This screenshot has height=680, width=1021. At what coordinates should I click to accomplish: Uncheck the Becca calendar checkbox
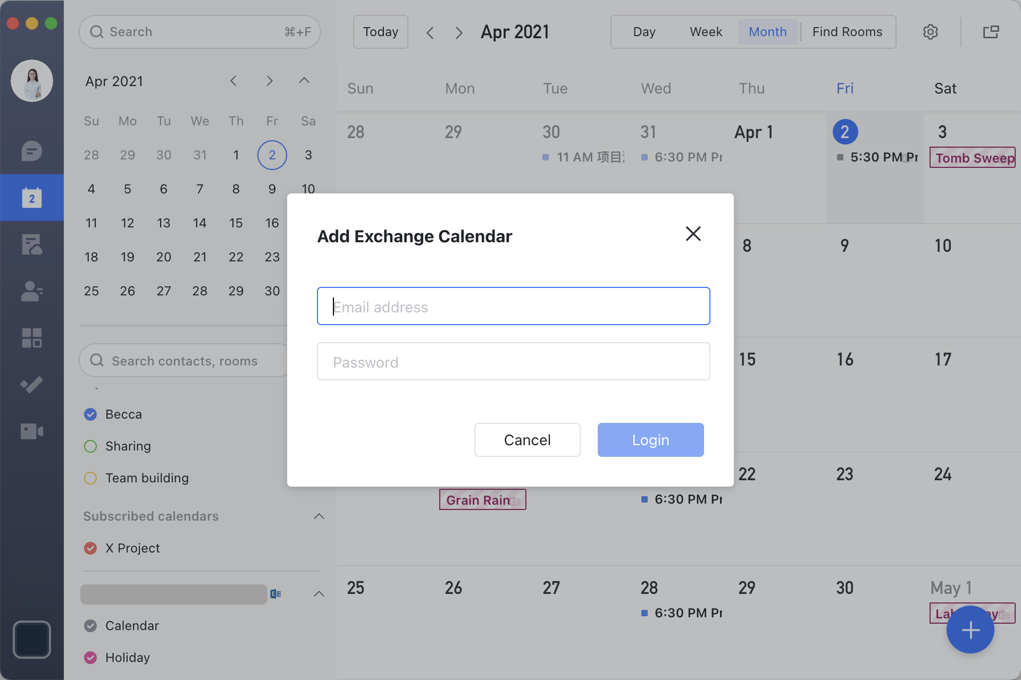(x=90, y=414)
